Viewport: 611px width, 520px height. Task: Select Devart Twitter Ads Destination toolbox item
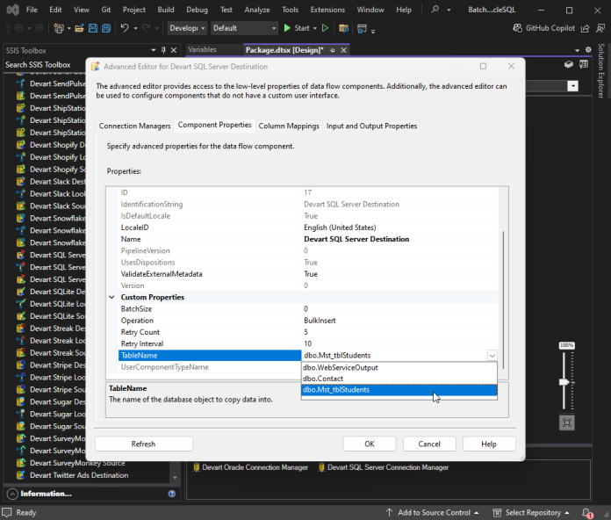(x=79, y=475)
